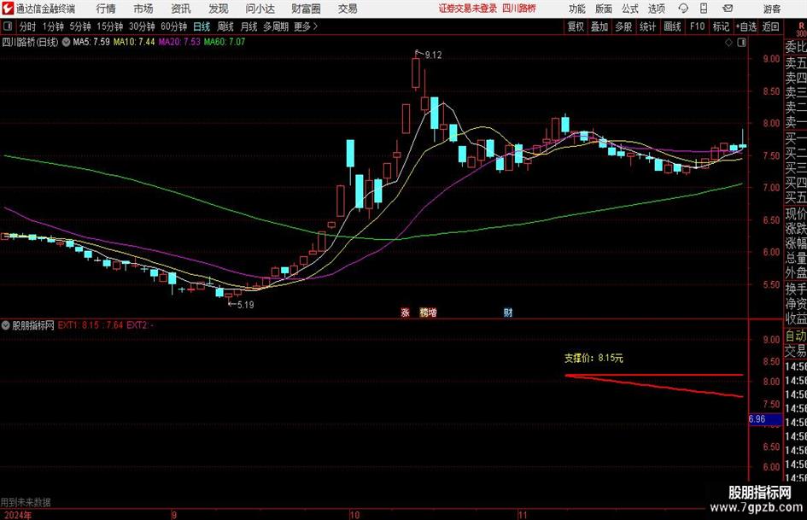This screenshot has width=807, height=520.
Task: Open the 资讯 menu
Action: (x=181, y=9)
